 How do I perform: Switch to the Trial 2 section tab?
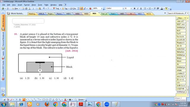[113, 14]
